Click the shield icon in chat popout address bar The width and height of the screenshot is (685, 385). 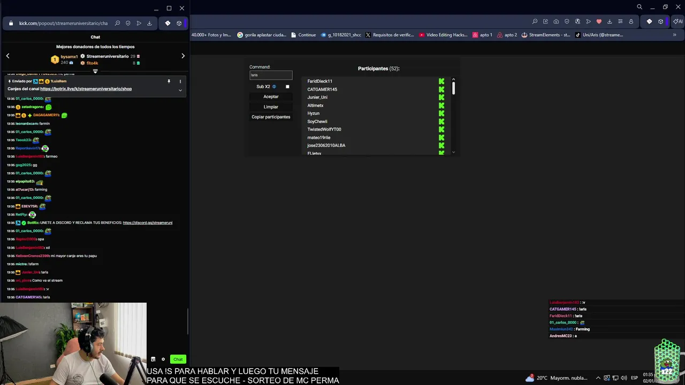[x=128, y=23]
